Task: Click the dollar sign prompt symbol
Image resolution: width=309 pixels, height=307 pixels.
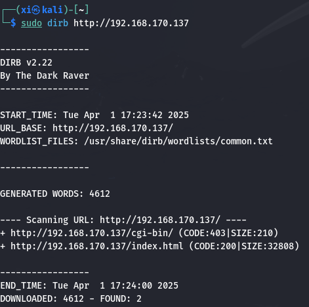Action: [13, 23]
